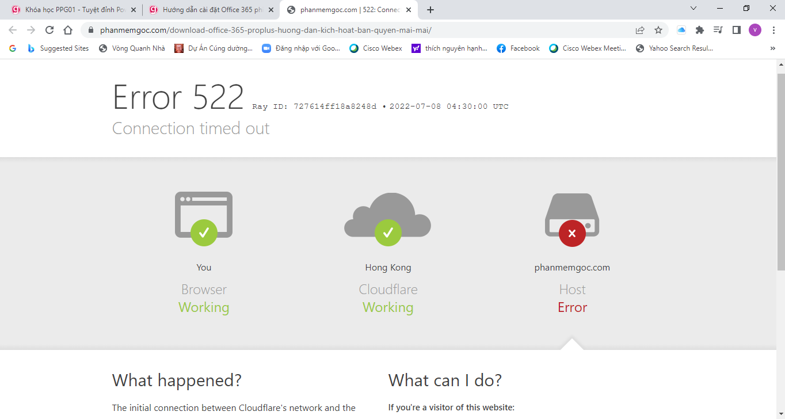
Task: Close the Khóa học PPG01 tab
Action: pyautogui.click(x=134, y=10)
